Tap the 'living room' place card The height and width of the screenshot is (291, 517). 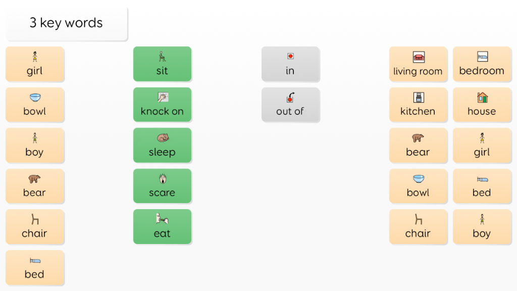coord(418,64)
